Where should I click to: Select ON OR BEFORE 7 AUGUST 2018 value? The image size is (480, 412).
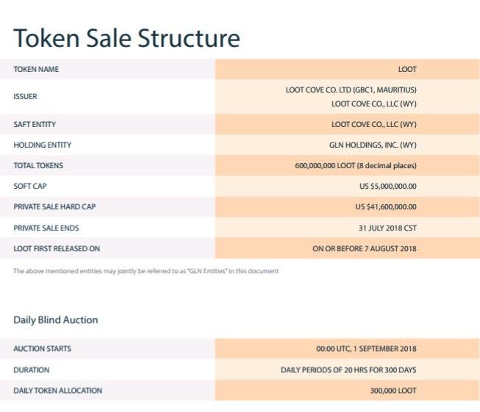(x=365, y=248)
